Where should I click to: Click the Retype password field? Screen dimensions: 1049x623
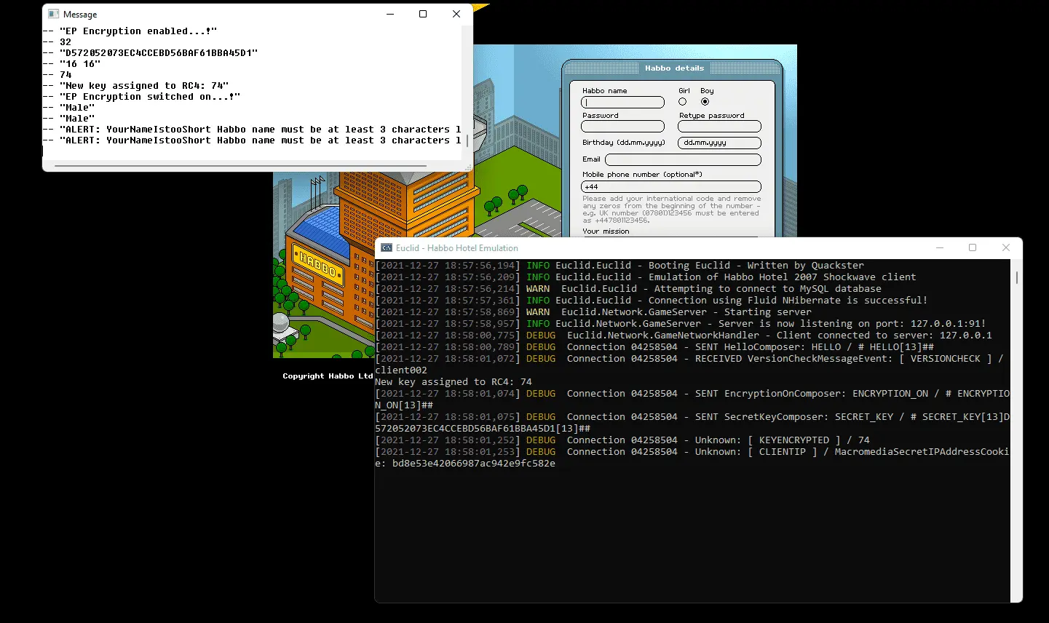[x=719, y=127]
